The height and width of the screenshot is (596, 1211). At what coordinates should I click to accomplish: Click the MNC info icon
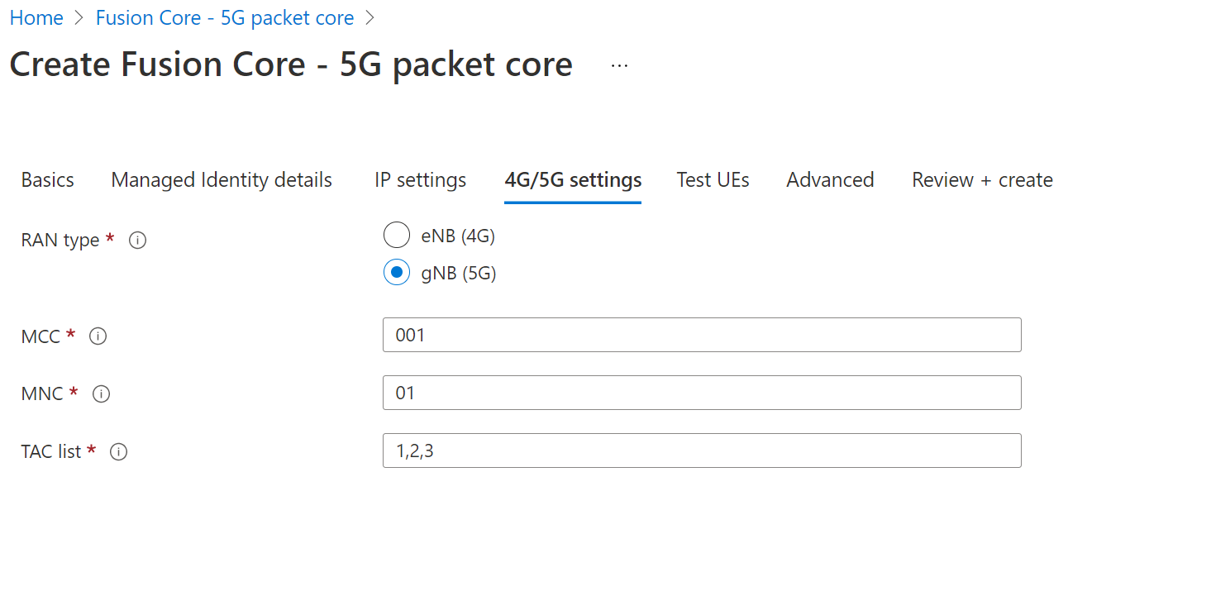point(101,394)
